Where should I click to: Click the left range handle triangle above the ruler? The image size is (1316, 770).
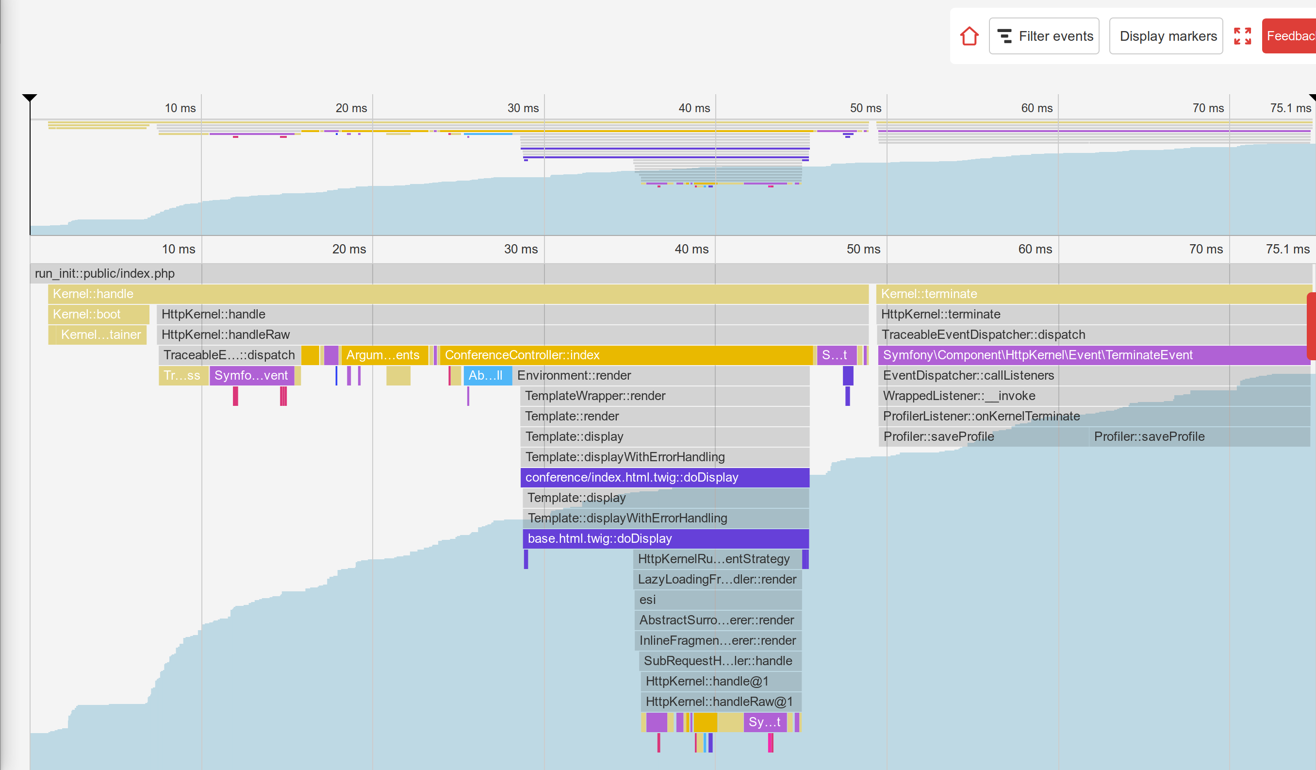(30, 98)
